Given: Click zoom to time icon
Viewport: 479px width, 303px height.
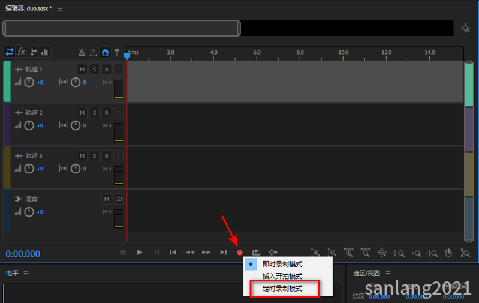Looking at the screenshot, I should tap(448, 253).
